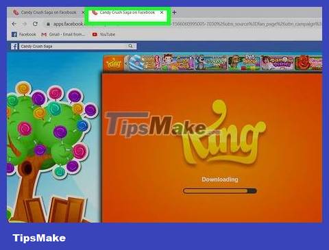Click the banner's left scroll arrow
The image size is (329, 250).
click(126, 63)
